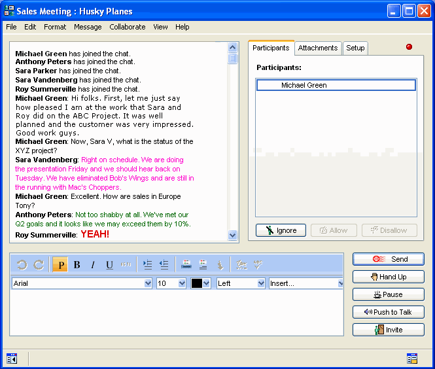Open the Collaborate menu
Image resolution: width=435 pixels, height=369 pixels.
[x=127, y=27]
